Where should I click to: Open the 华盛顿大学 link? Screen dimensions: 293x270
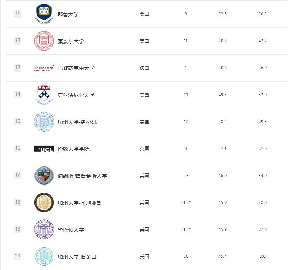tap(71, 230)
